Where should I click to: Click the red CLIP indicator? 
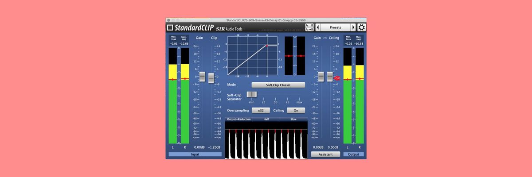coord(337,78)
